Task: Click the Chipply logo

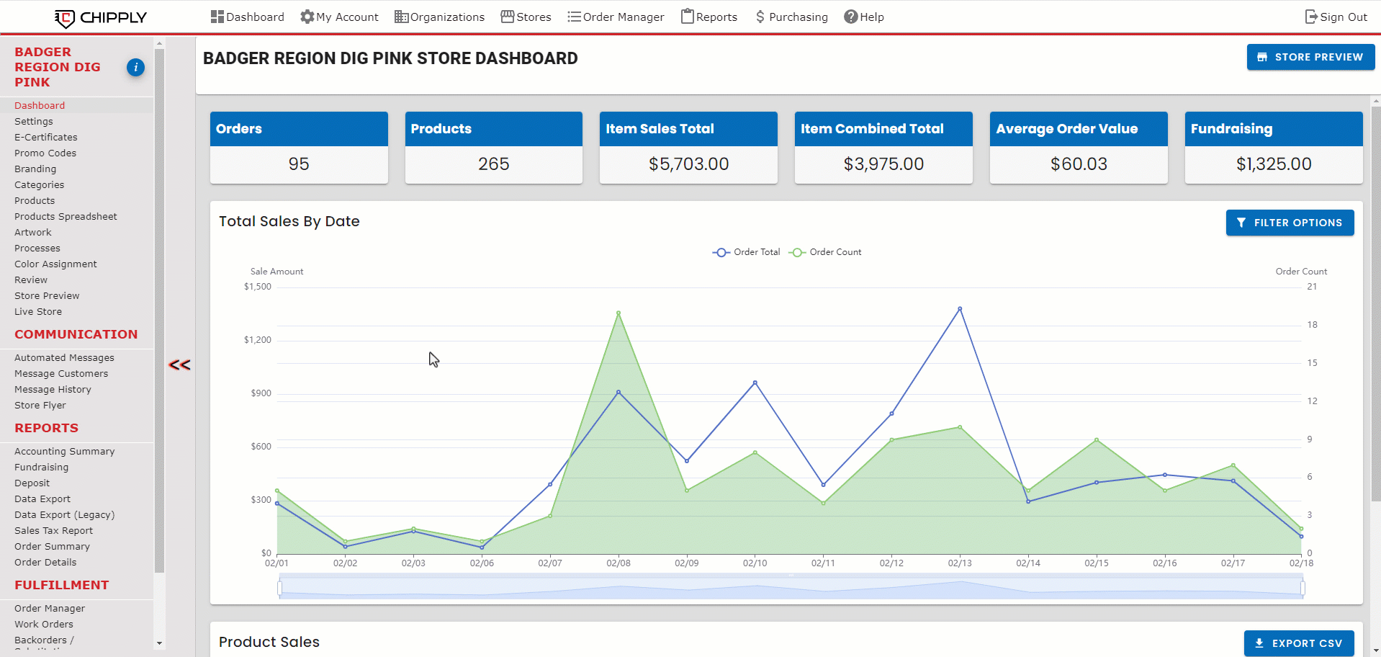Action: [101, 17]
